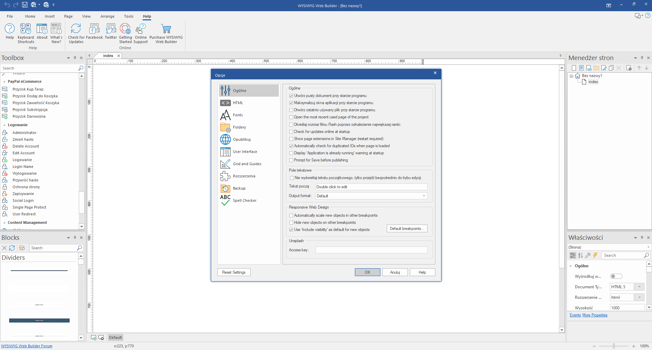Switch to the Arrange ribbon tab

[x=107, y=16]
